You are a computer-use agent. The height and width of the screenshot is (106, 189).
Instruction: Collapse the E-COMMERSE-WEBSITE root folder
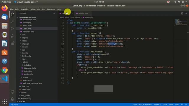27,17
